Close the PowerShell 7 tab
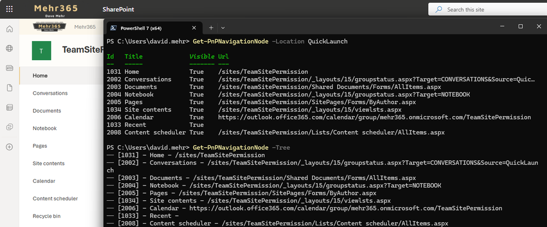547x227 pixels. click(194, 28)
